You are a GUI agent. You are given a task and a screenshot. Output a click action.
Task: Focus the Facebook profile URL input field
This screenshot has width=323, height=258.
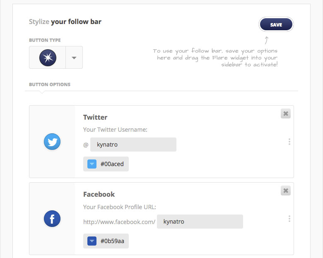(x=200, y=222)
